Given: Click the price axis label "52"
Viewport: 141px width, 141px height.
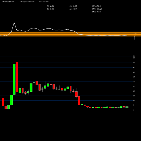Looking at the screenshot, I should pyautogui.click(x=134, y=63).
